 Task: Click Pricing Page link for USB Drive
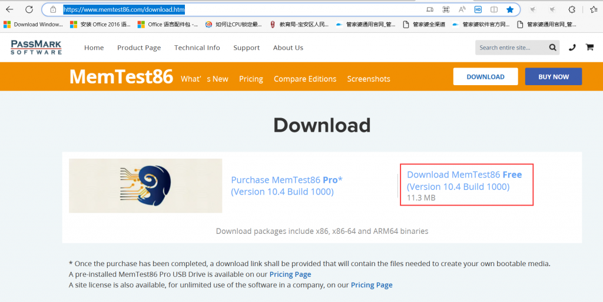290,274
